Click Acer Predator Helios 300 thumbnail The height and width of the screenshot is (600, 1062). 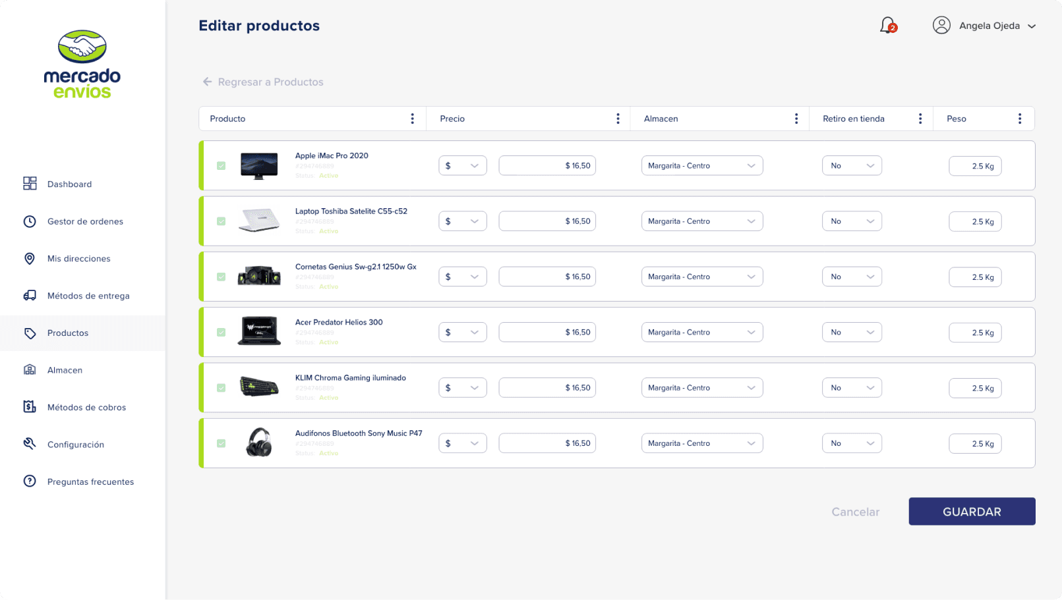pyautogui.click(x=259, y=331)
